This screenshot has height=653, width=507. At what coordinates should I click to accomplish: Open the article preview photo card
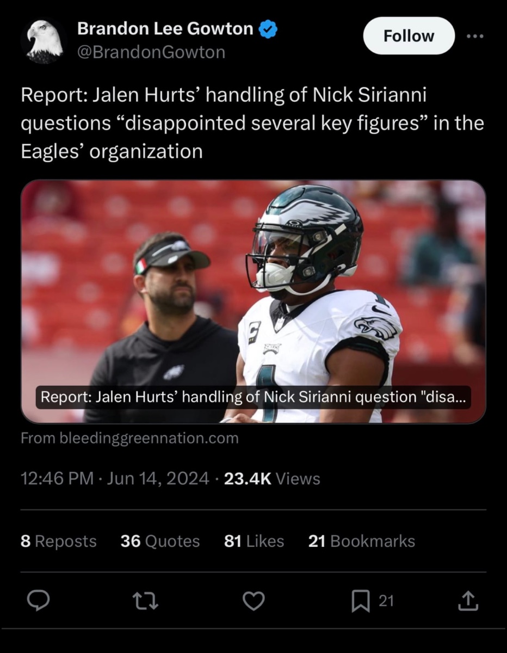pos(253,301)
